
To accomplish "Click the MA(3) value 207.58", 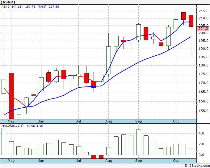I will click(x=54, y=7).
